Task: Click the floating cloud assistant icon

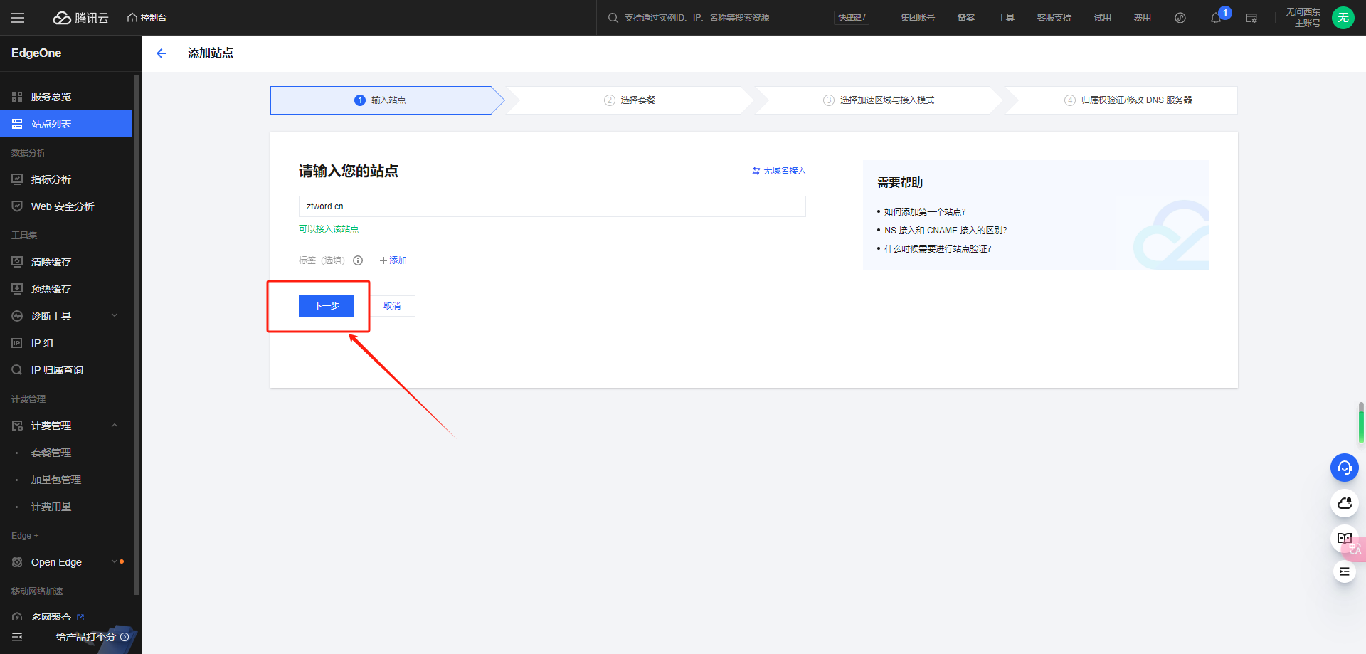Action: coord(1345,503)
